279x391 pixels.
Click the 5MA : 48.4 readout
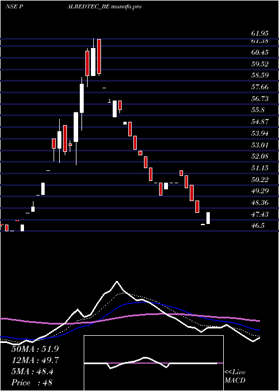pos(32,371)
